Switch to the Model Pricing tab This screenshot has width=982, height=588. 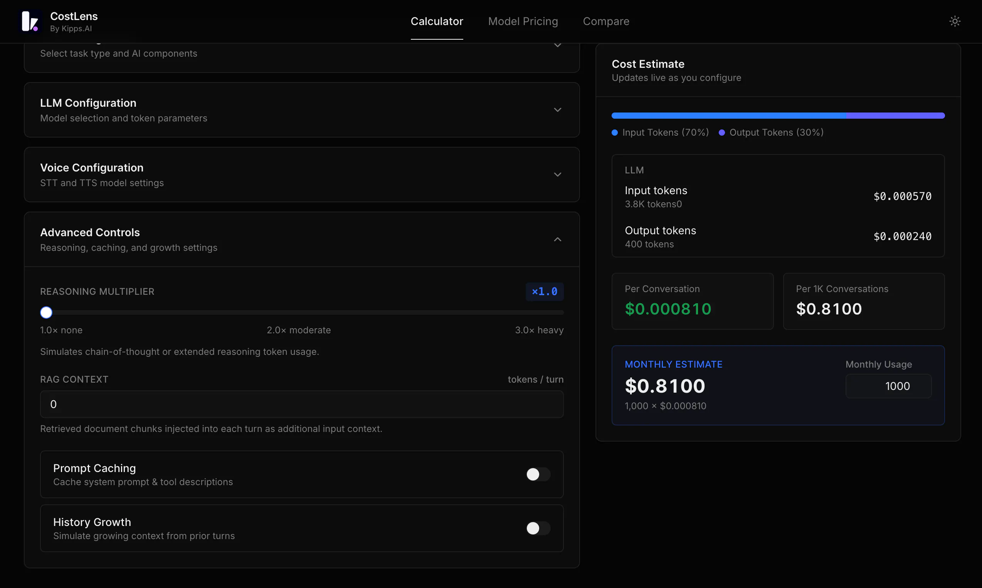pos(523,22)
